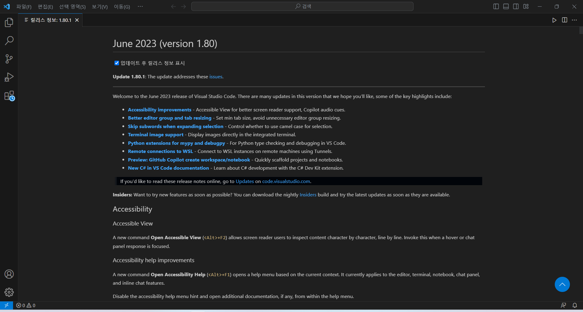The height and width of the screenshot is (312, 583).
Task: Open the 보기(V) menu
Action: pyautogui.click(x=100, y=7)
